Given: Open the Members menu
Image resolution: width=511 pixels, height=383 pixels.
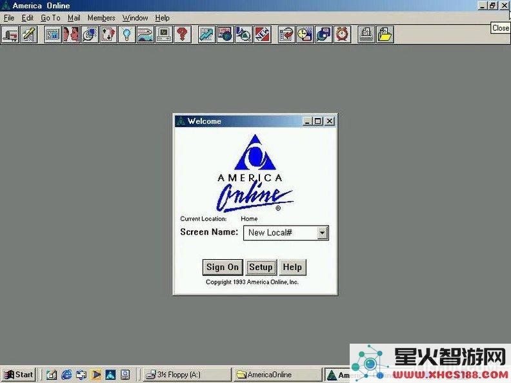Looking at the screenshot, I should [101, 18].
